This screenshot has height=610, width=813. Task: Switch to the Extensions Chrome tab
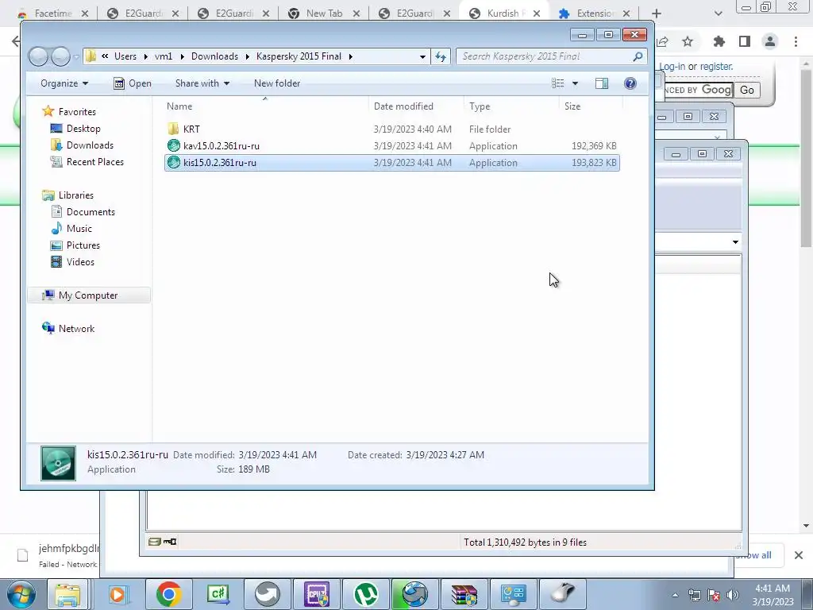click(595, 14)
